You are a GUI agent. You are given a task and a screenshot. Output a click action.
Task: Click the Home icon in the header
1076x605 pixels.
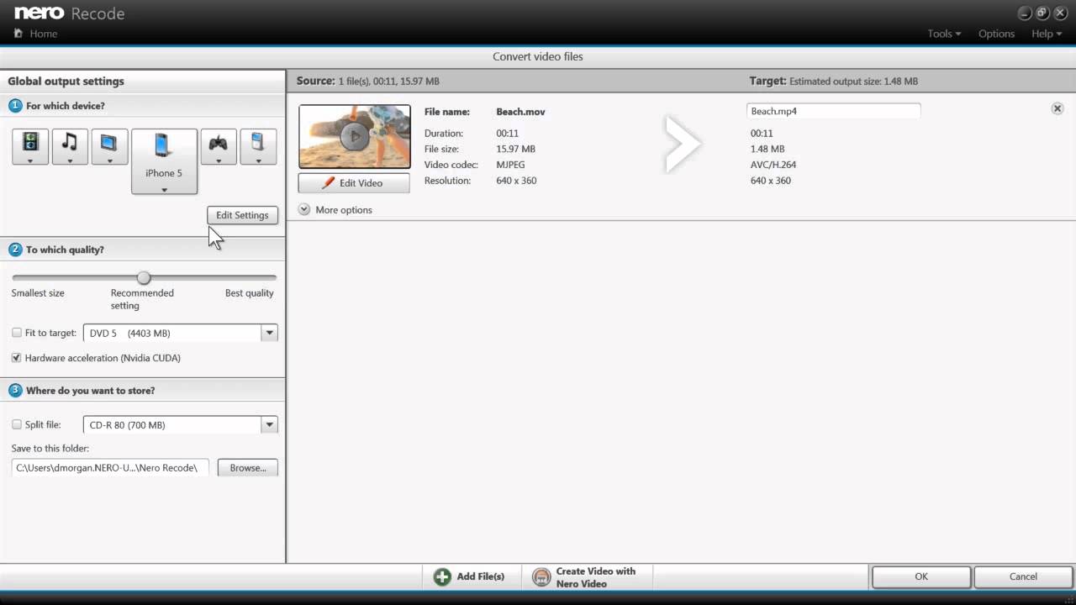(18, 34)
